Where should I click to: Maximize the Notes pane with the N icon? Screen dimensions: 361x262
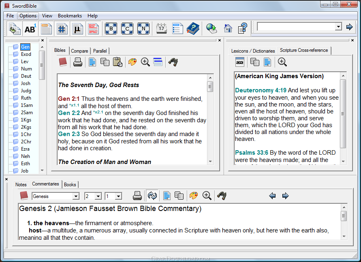[x=143, y=29]
